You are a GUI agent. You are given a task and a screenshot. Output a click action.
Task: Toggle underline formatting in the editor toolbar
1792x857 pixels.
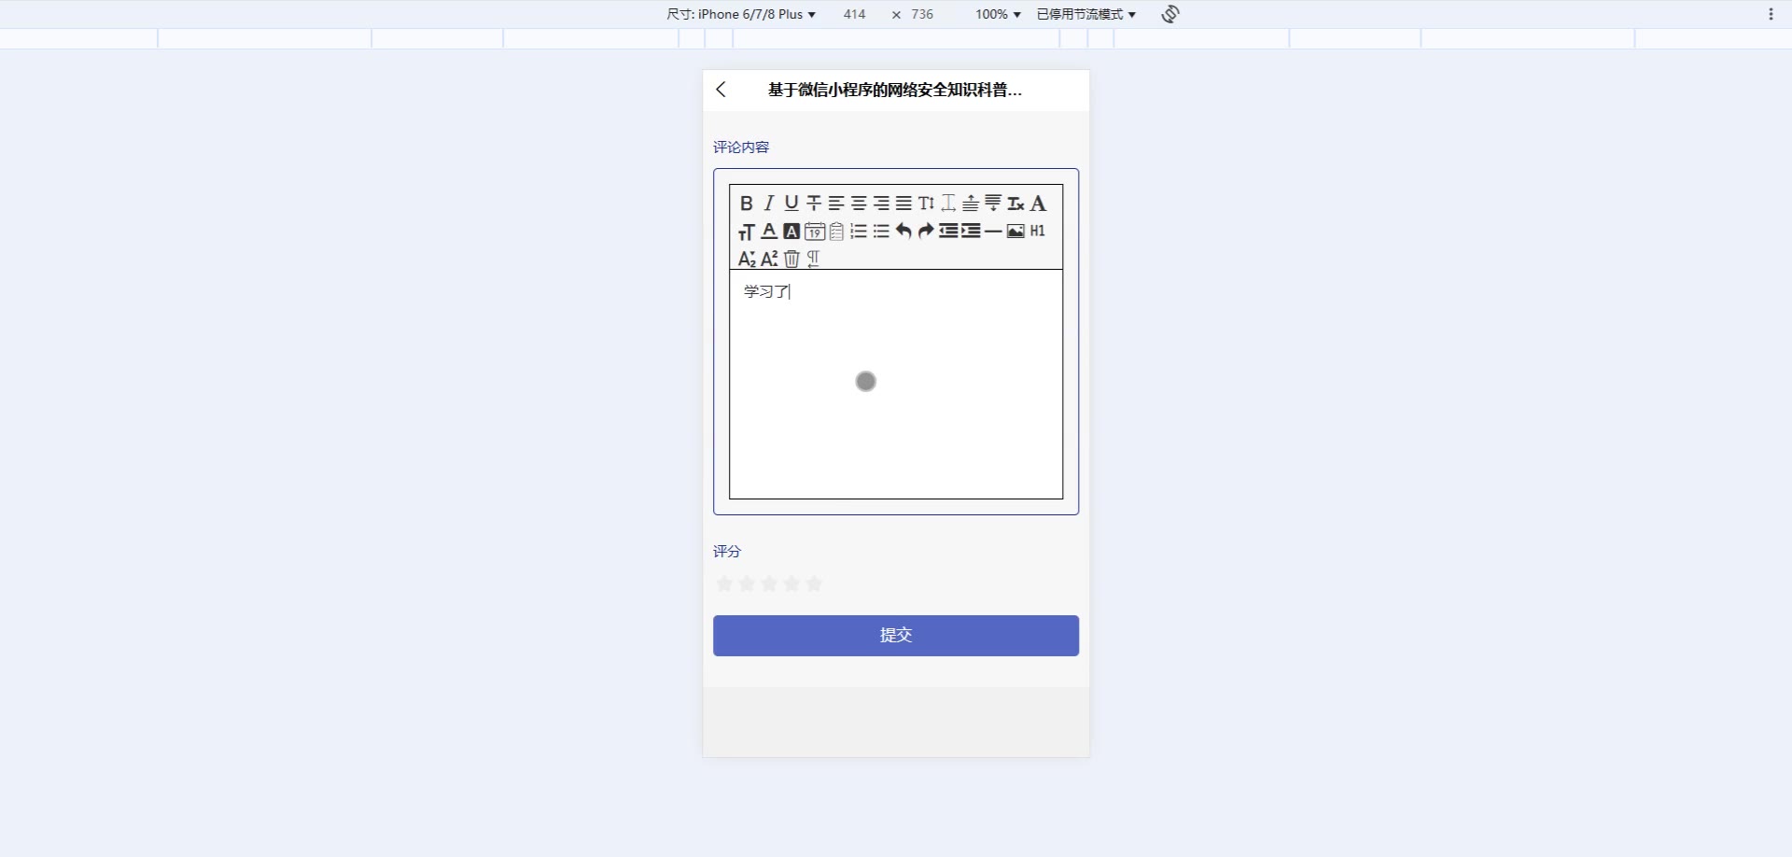791,203
